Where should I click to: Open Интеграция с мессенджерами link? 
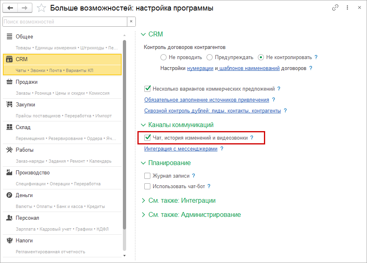coord(181,149)
